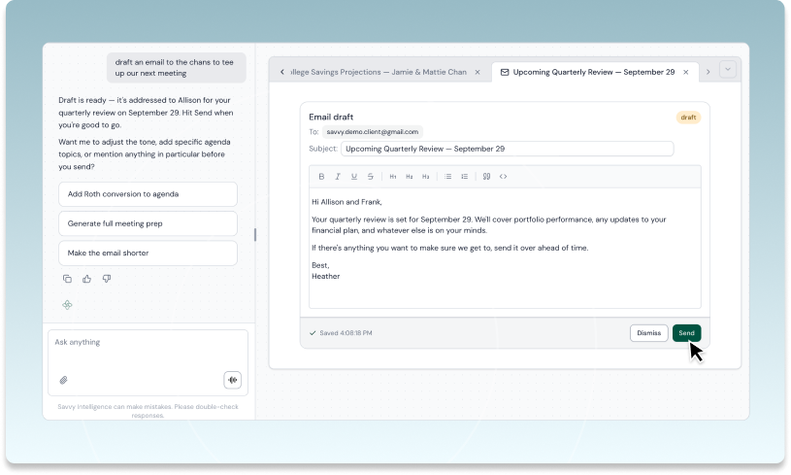Apply underline formatting
The height and width of the screenshot is (475, 791).
coord(354,177)
